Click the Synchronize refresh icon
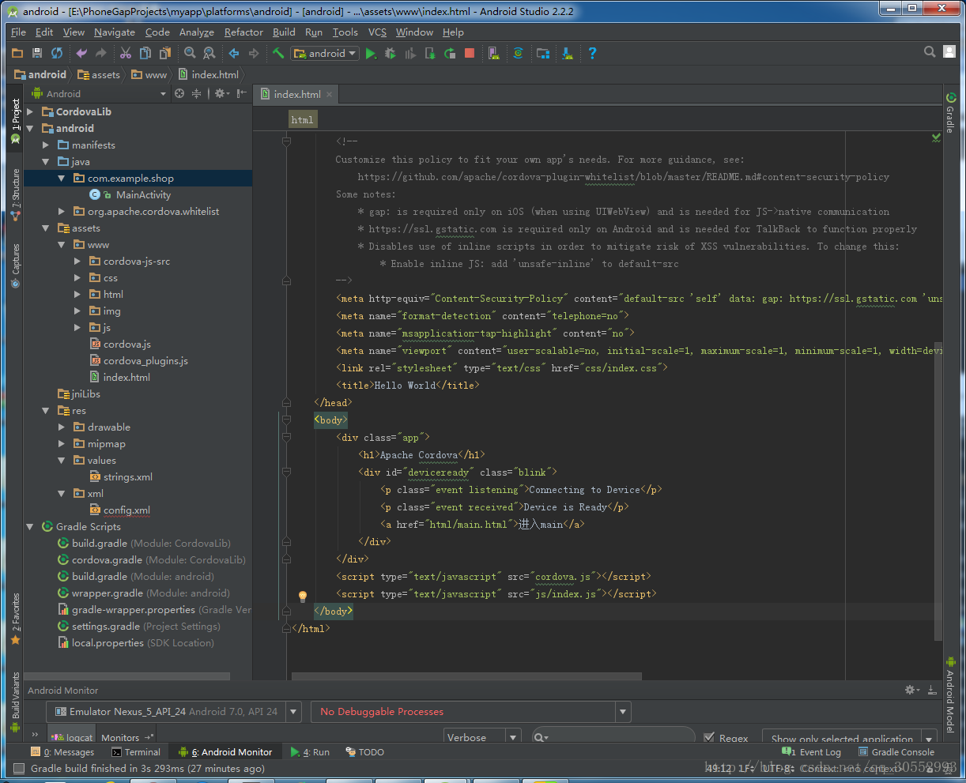The image size is (966, 783). pyautogui.click(x=57, y=53)
